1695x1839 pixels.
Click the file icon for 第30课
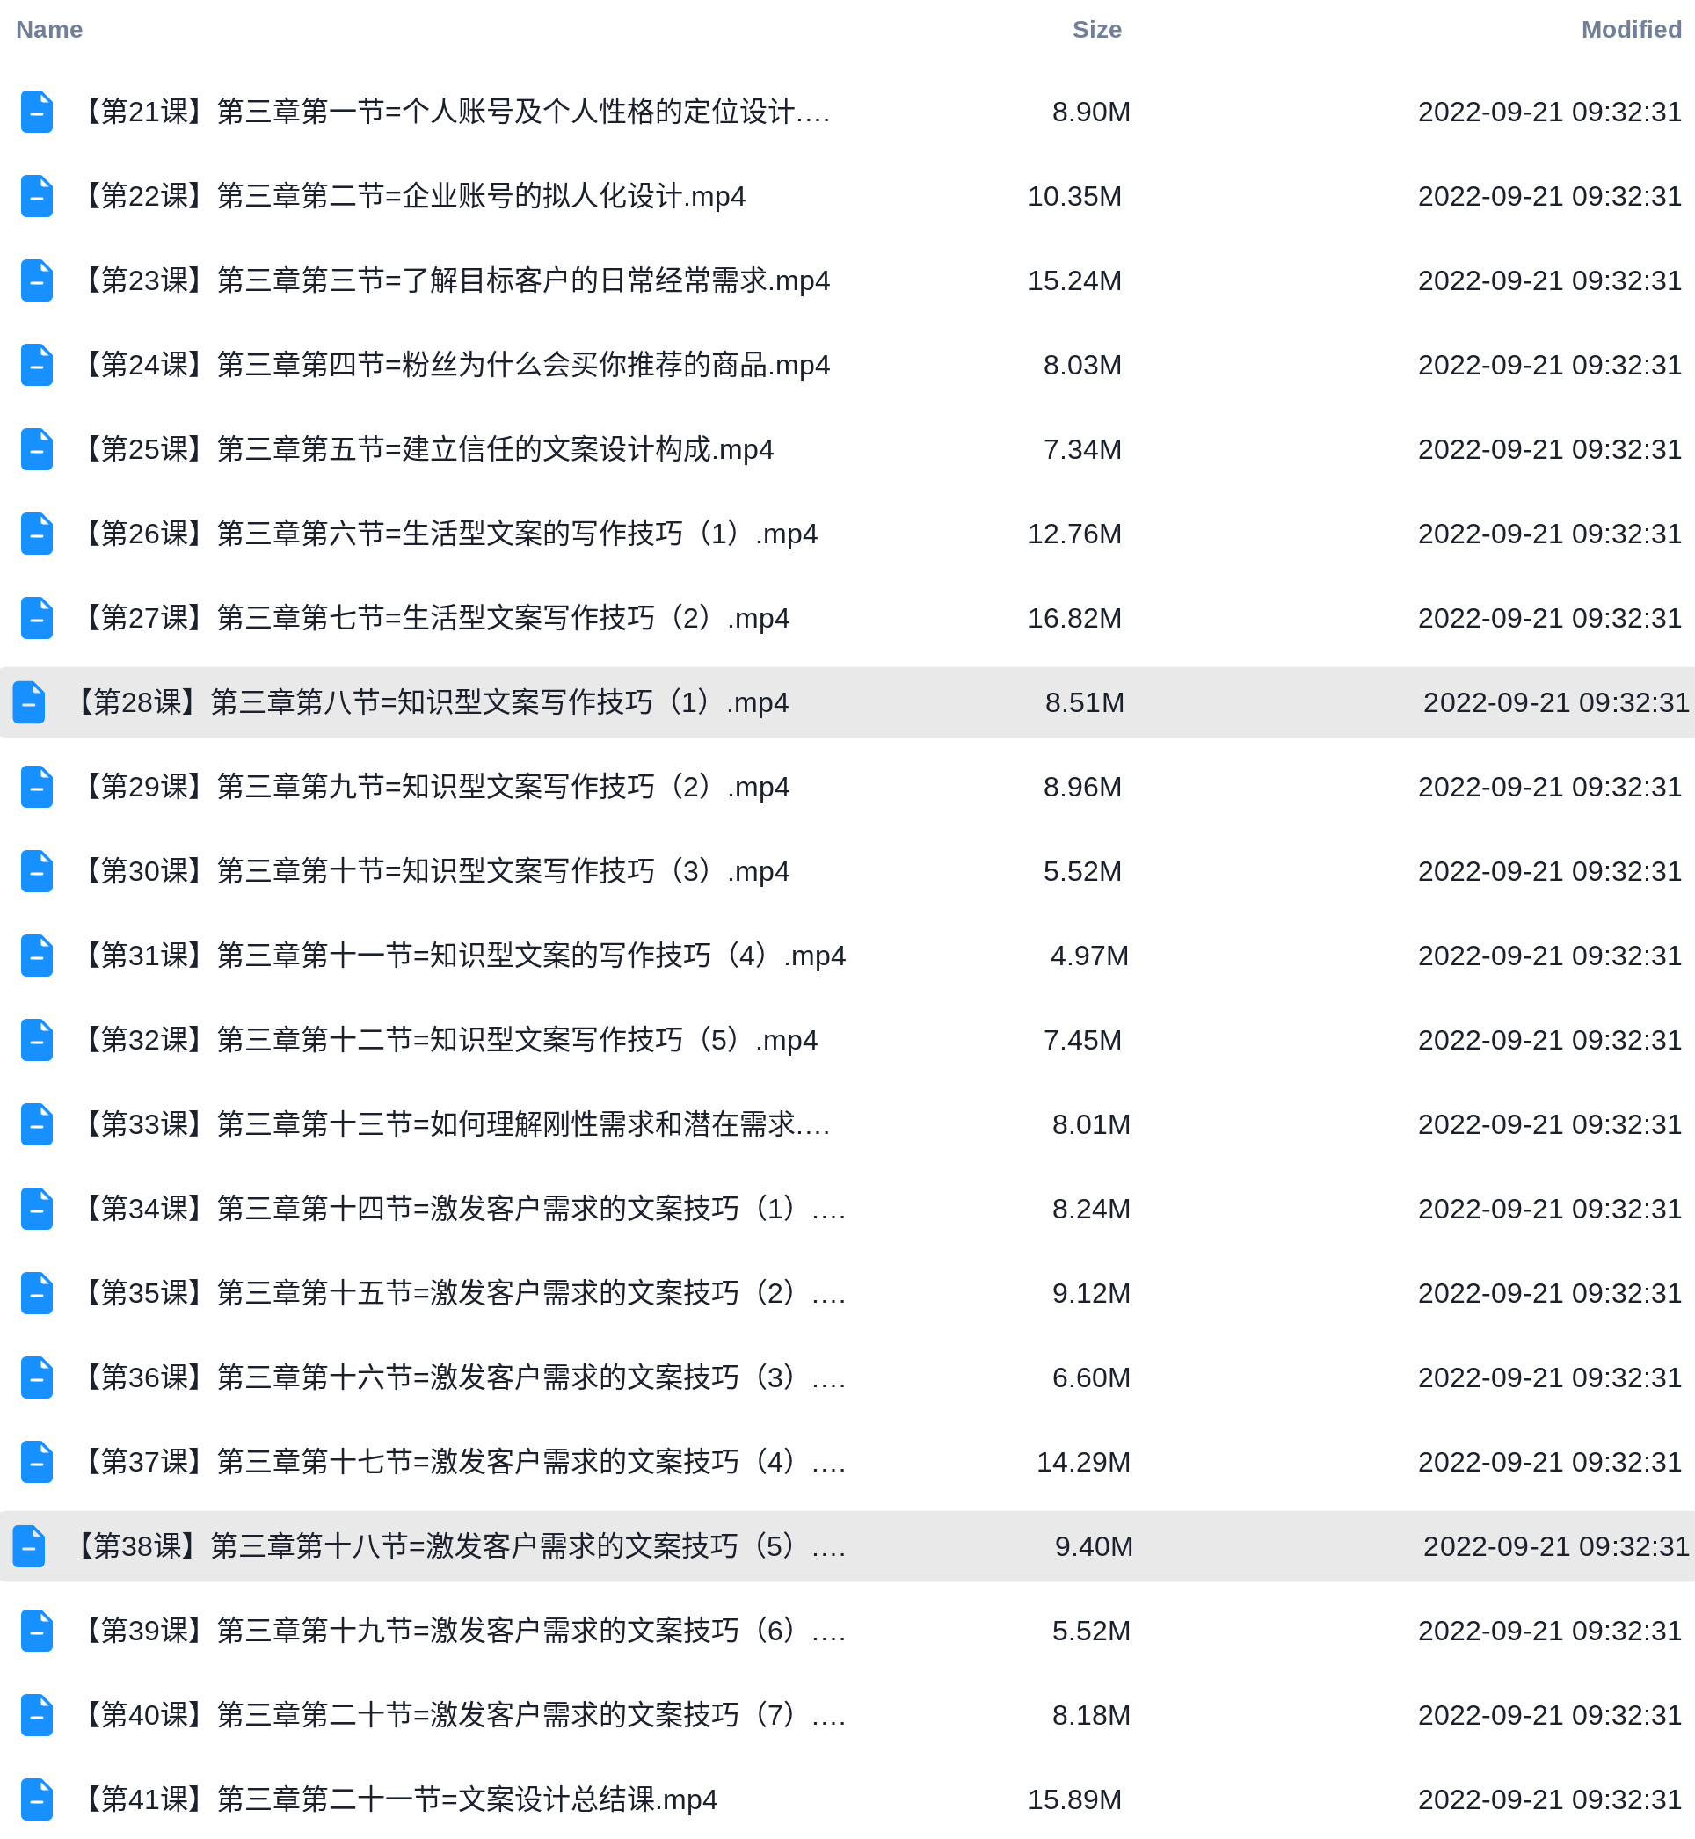point(37,871)
